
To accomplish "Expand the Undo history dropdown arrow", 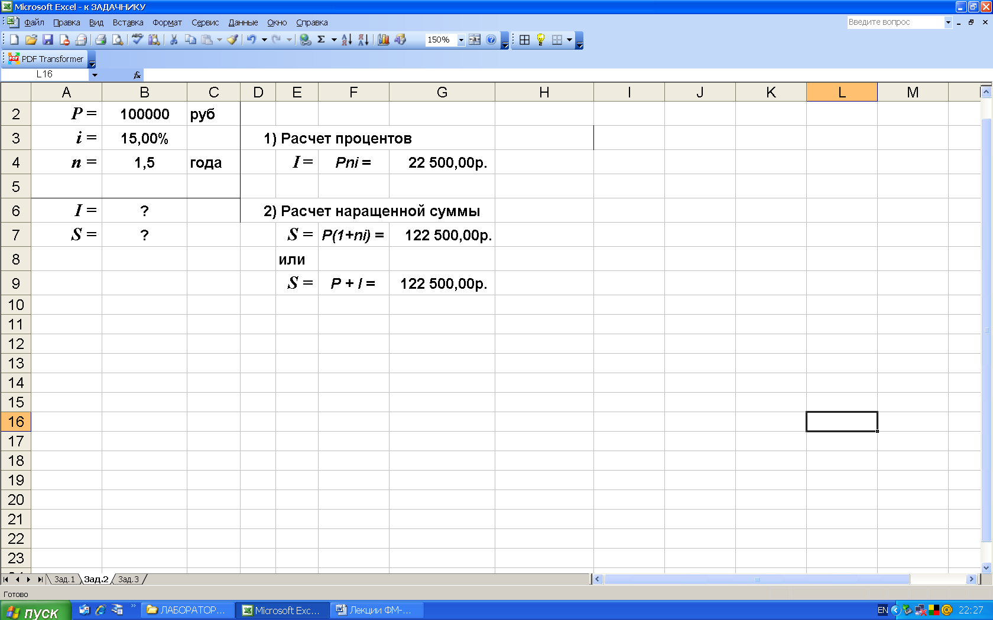I will click(264, 40).
